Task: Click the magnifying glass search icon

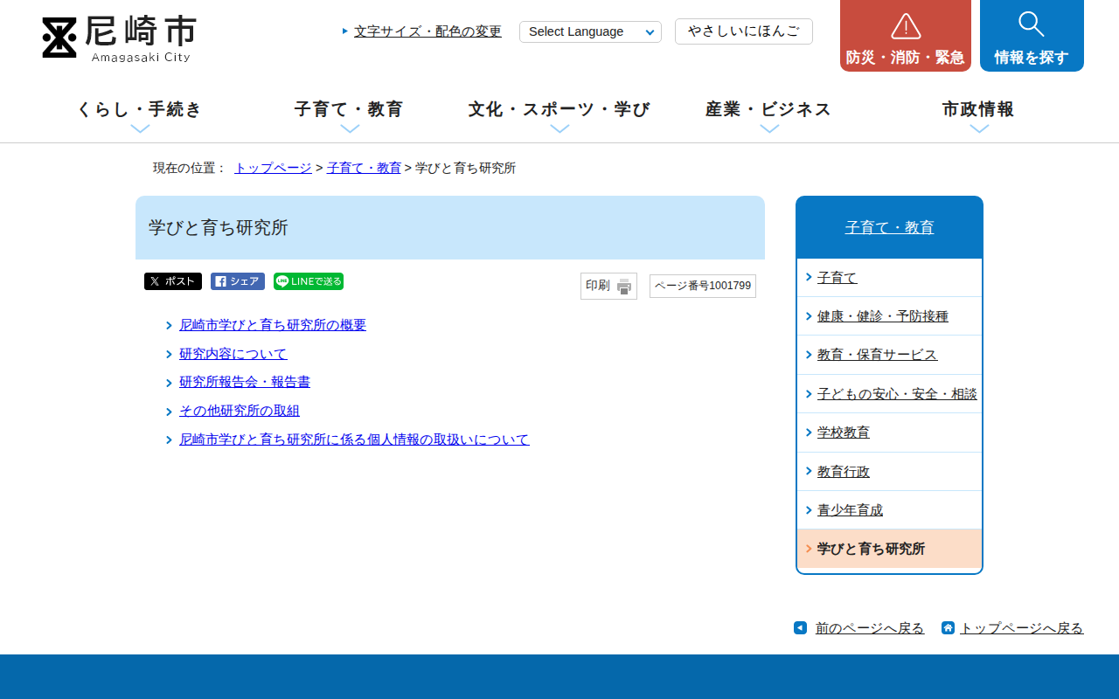Action: click(1032, 24)
